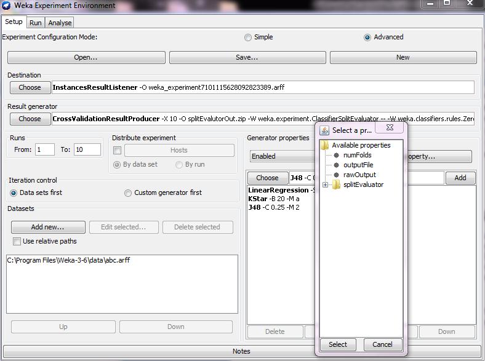Maximize the Weka Experiment Environment window
485x361 pixels.
click(447, 4)
